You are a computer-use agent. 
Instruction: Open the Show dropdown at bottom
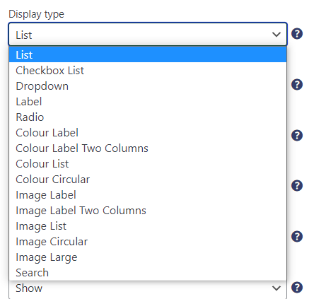[x=148, y=289]
